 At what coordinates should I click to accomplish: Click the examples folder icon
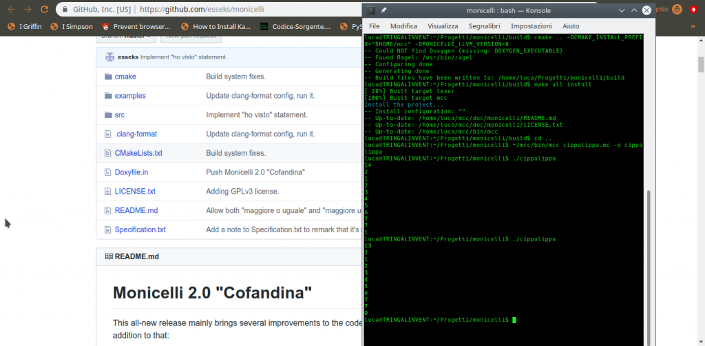pyautogui.click(x=108, y=96)
